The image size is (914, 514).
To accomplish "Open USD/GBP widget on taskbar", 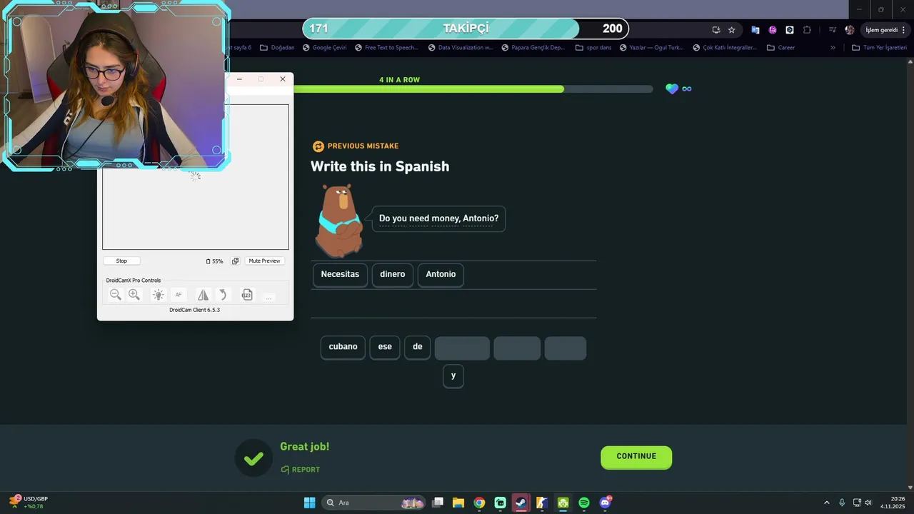I will (29, 503).
